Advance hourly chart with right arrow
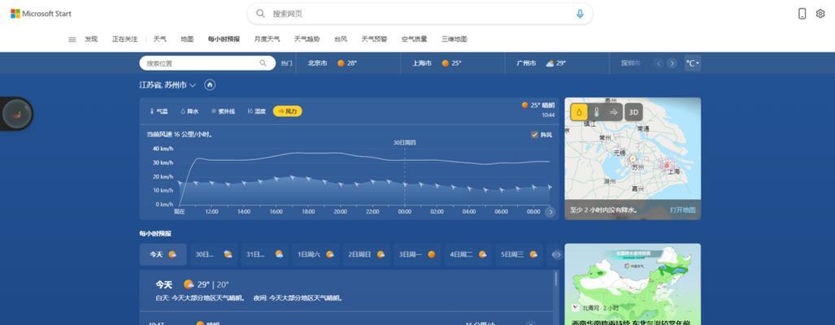Viewport: 835px width, 325px height. click(550, 212)
